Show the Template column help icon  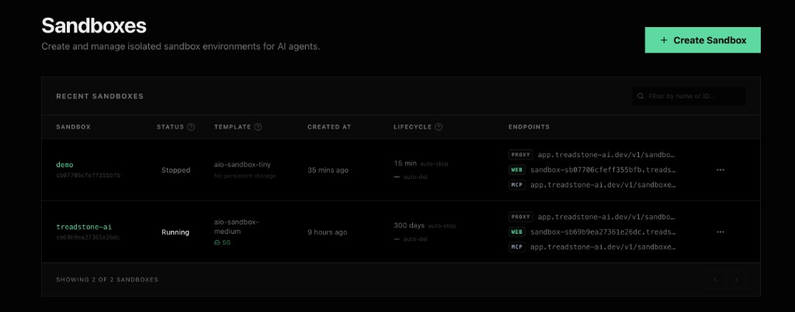pos(258,127)
